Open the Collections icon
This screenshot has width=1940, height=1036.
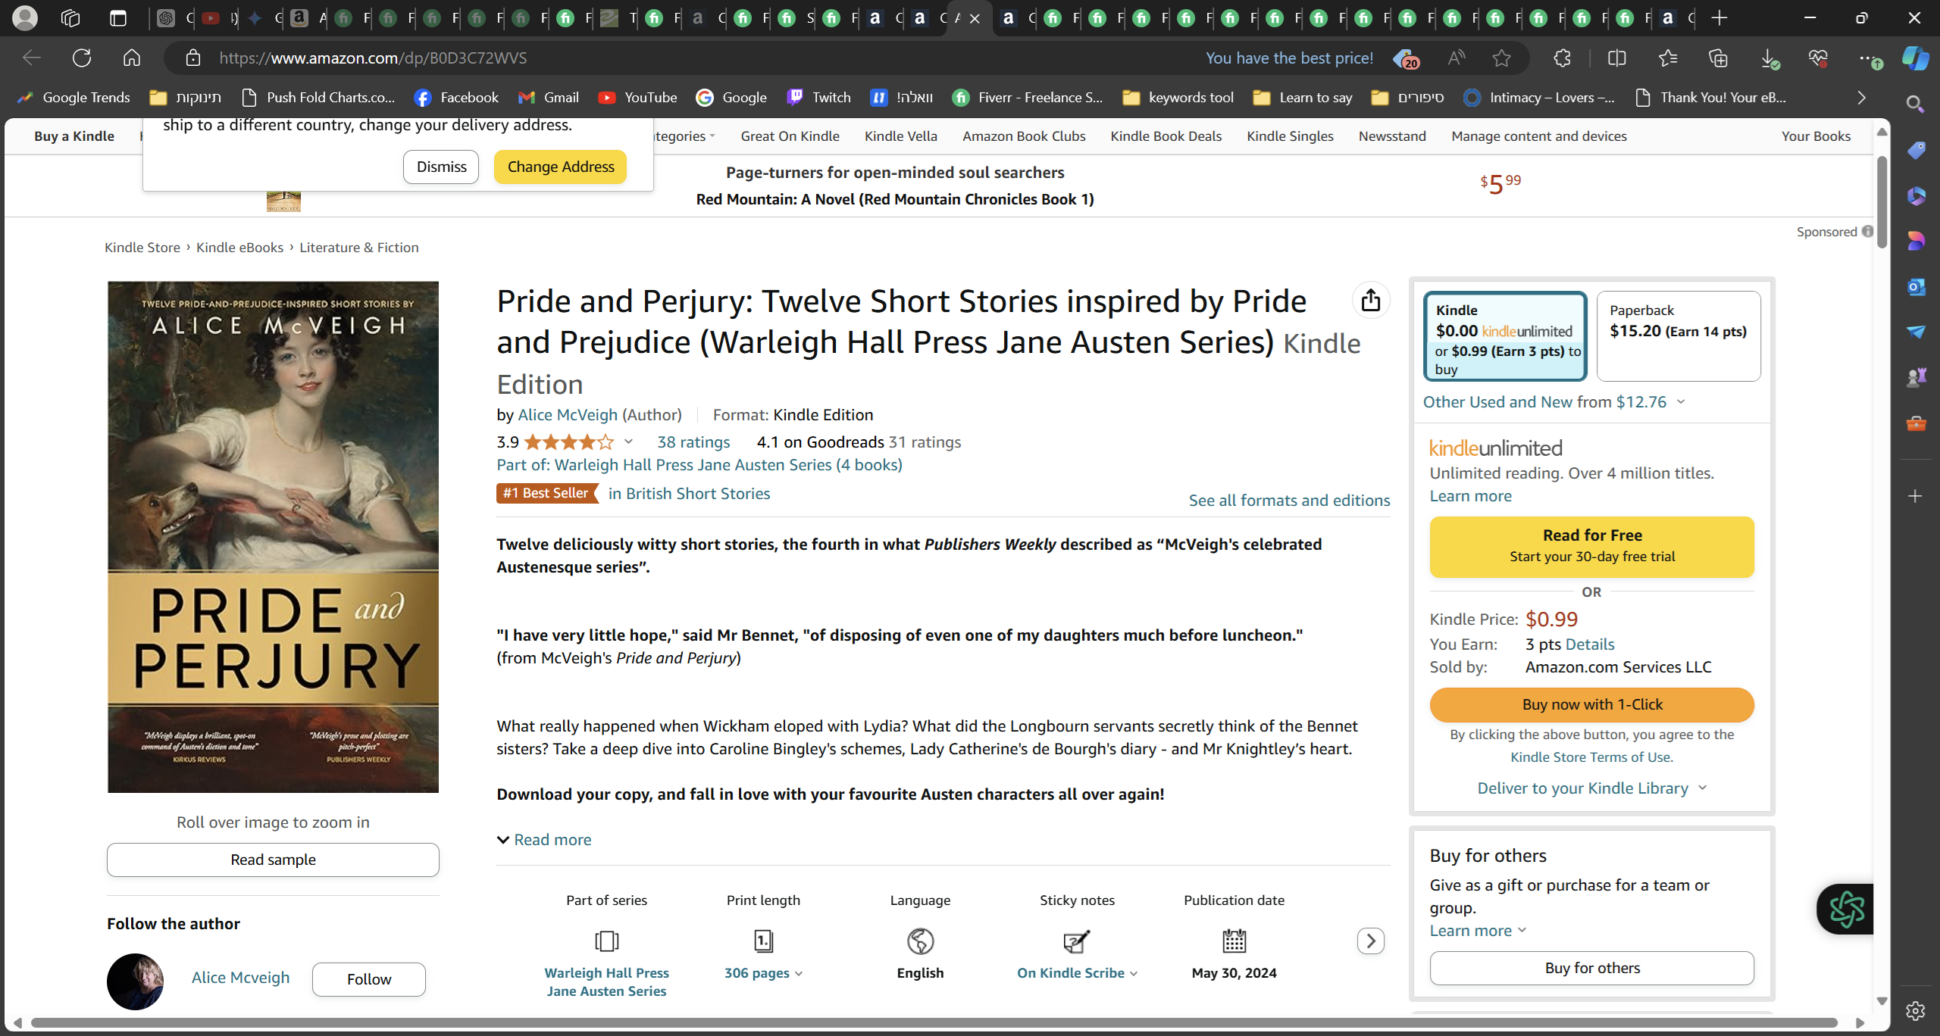1718,58
